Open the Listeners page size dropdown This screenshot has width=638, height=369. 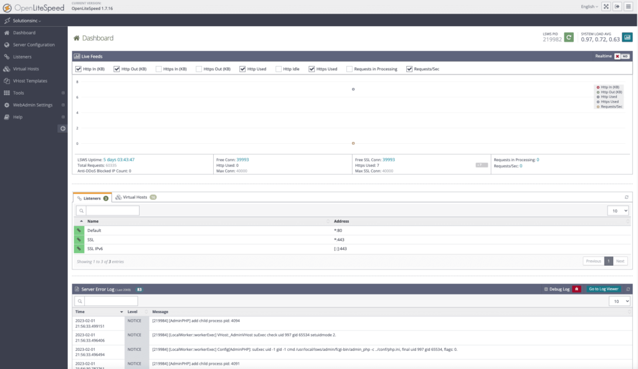617,210
